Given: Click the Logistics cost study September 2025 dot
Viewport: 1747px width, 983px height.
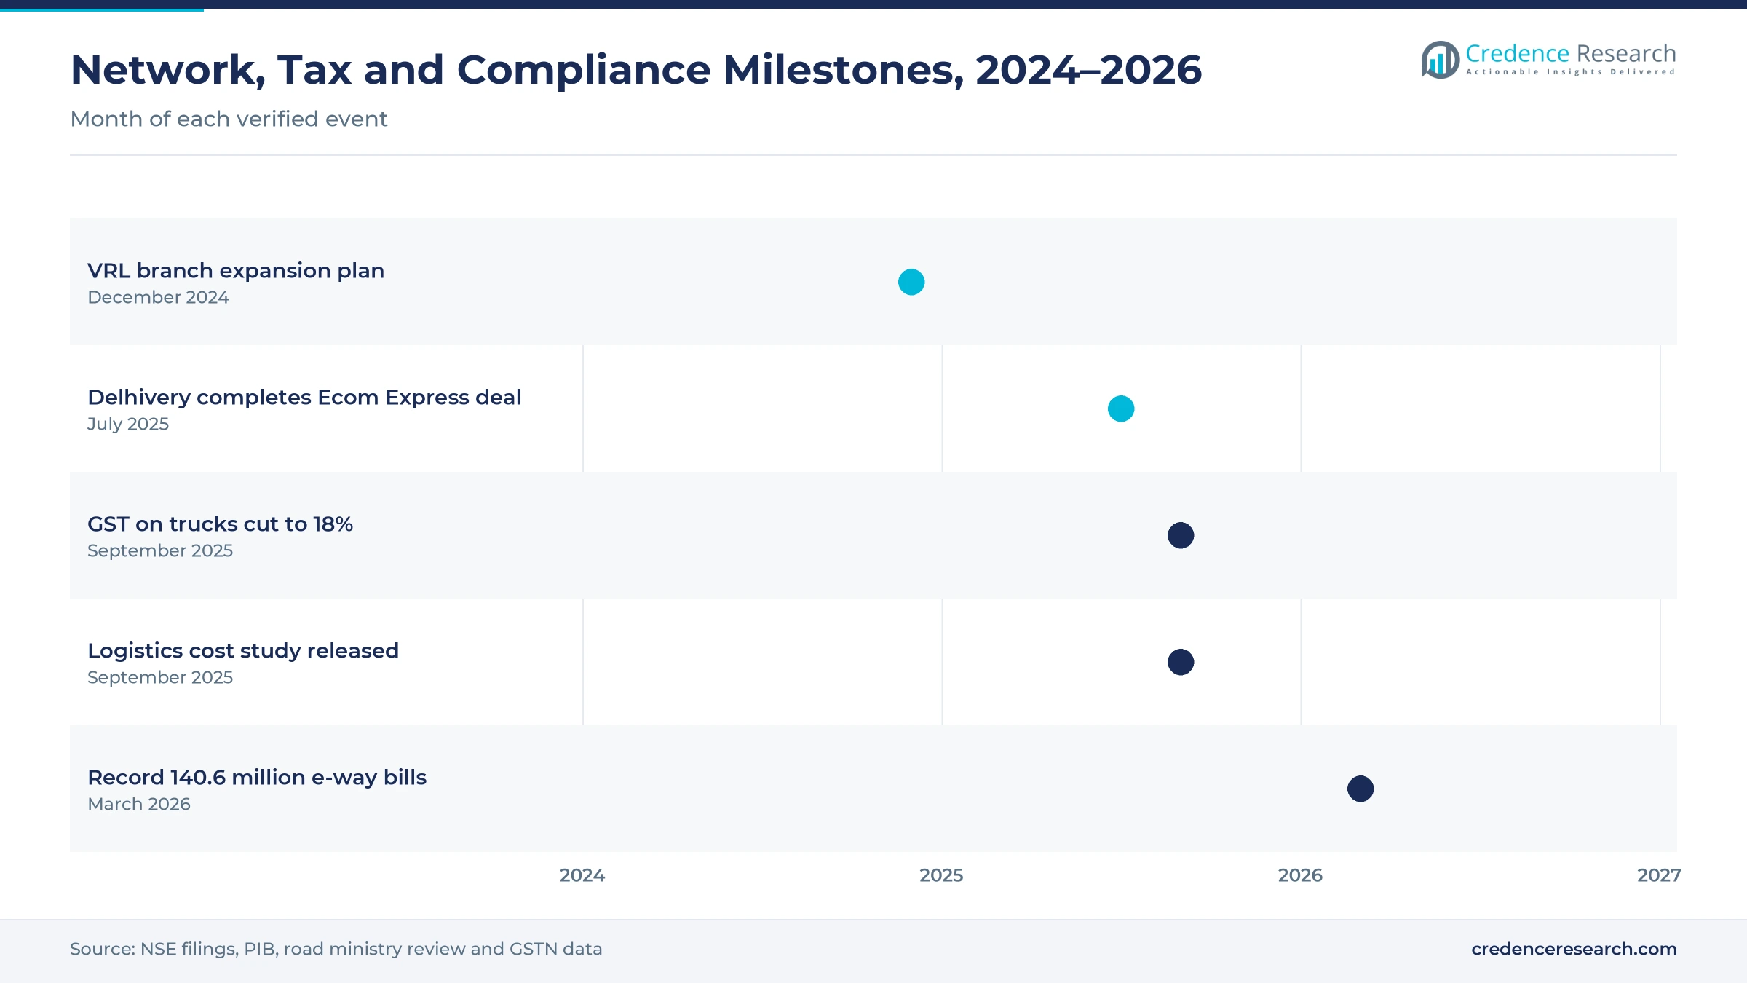Looking at the screenshot, I should 1181,662.
